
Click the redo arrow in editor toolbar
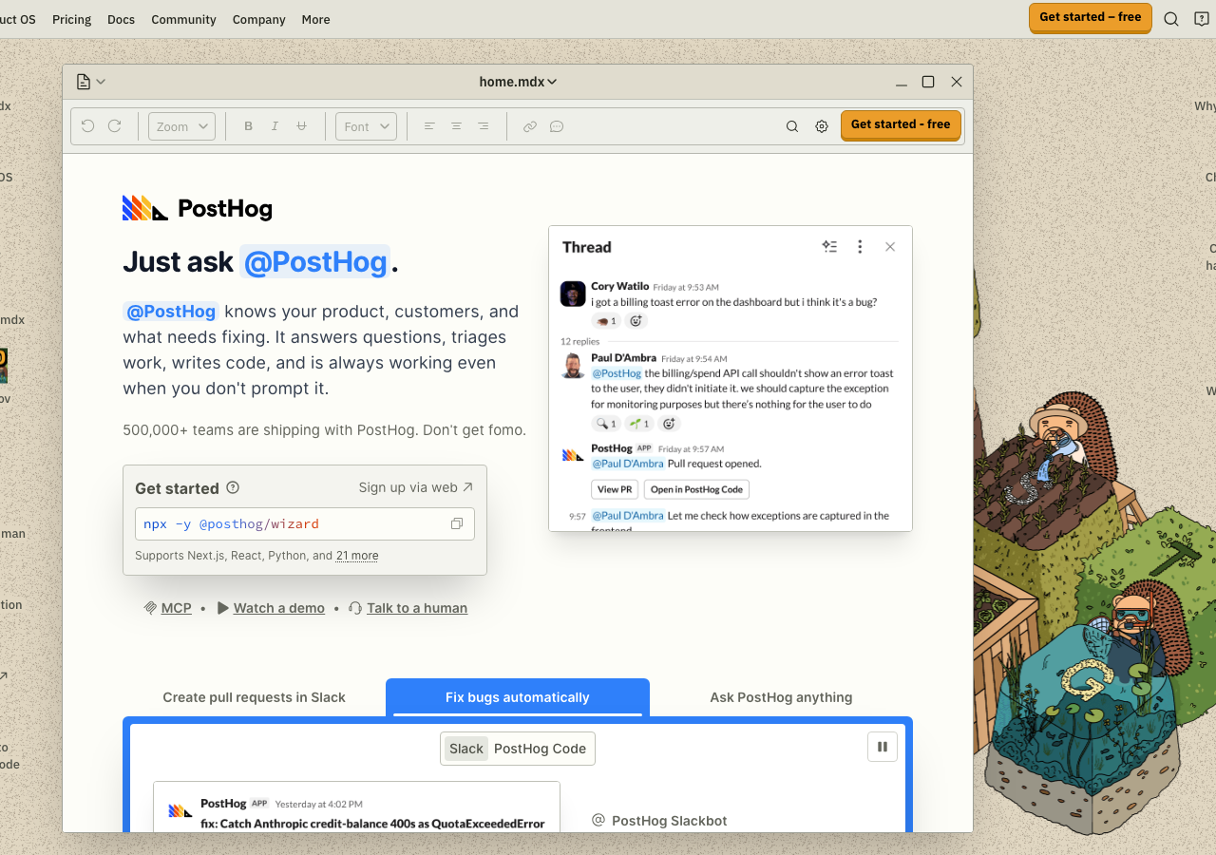[x=115, y=125]
